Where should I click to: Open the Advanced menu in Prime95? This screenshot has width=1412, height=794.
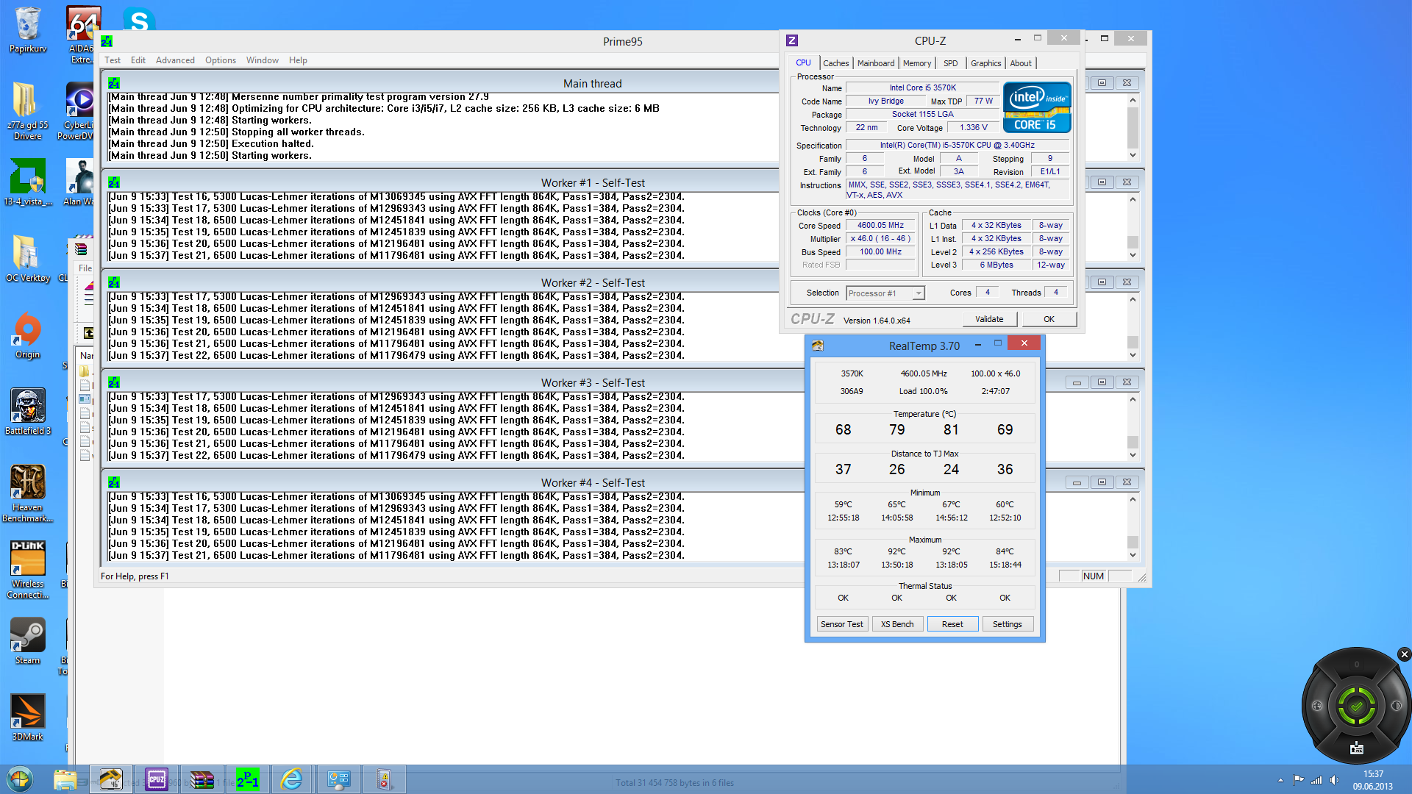pyautogui.click(x=175, y=60)
